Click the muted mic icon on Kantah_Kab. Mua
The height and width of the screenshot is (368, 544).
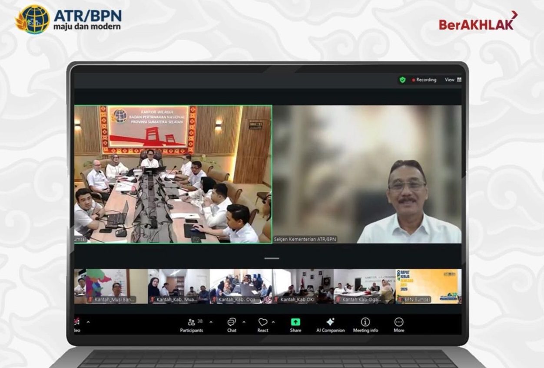(152, 299)
